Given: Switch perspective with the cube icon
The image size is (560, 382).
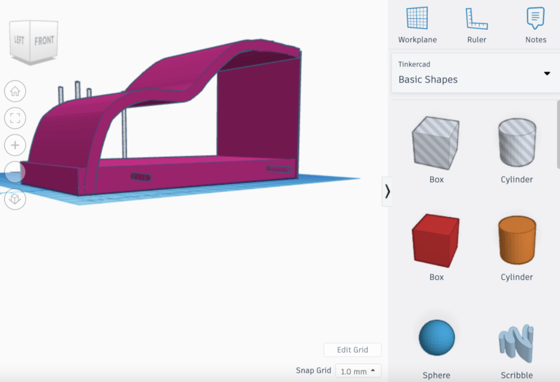Looking at the screenshot, I should [15, 199].
